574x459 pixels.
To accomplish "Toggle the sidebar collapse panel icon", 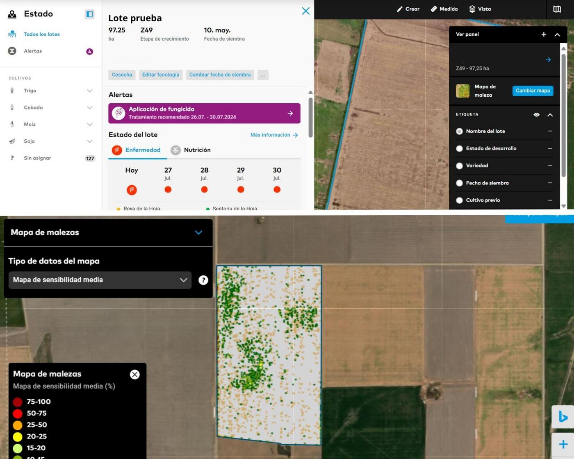I will pos(89,14).
